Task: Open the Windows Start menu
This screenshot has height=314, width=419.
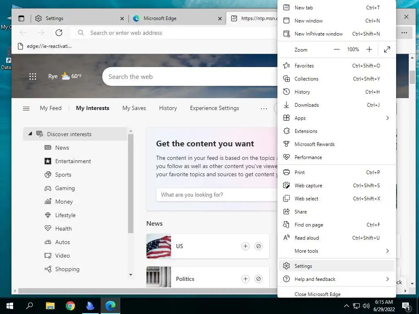Action: click(10, 305)
